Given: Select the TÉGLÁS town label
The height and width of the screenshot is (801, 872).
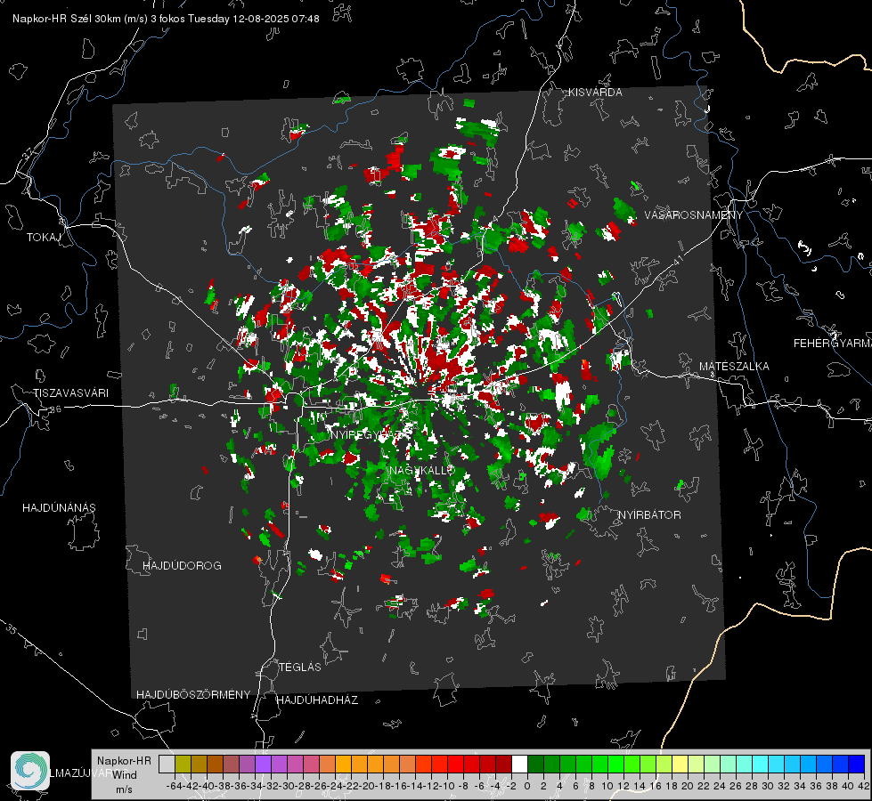Looking at the screenshot, I should (x=300, y=667).
